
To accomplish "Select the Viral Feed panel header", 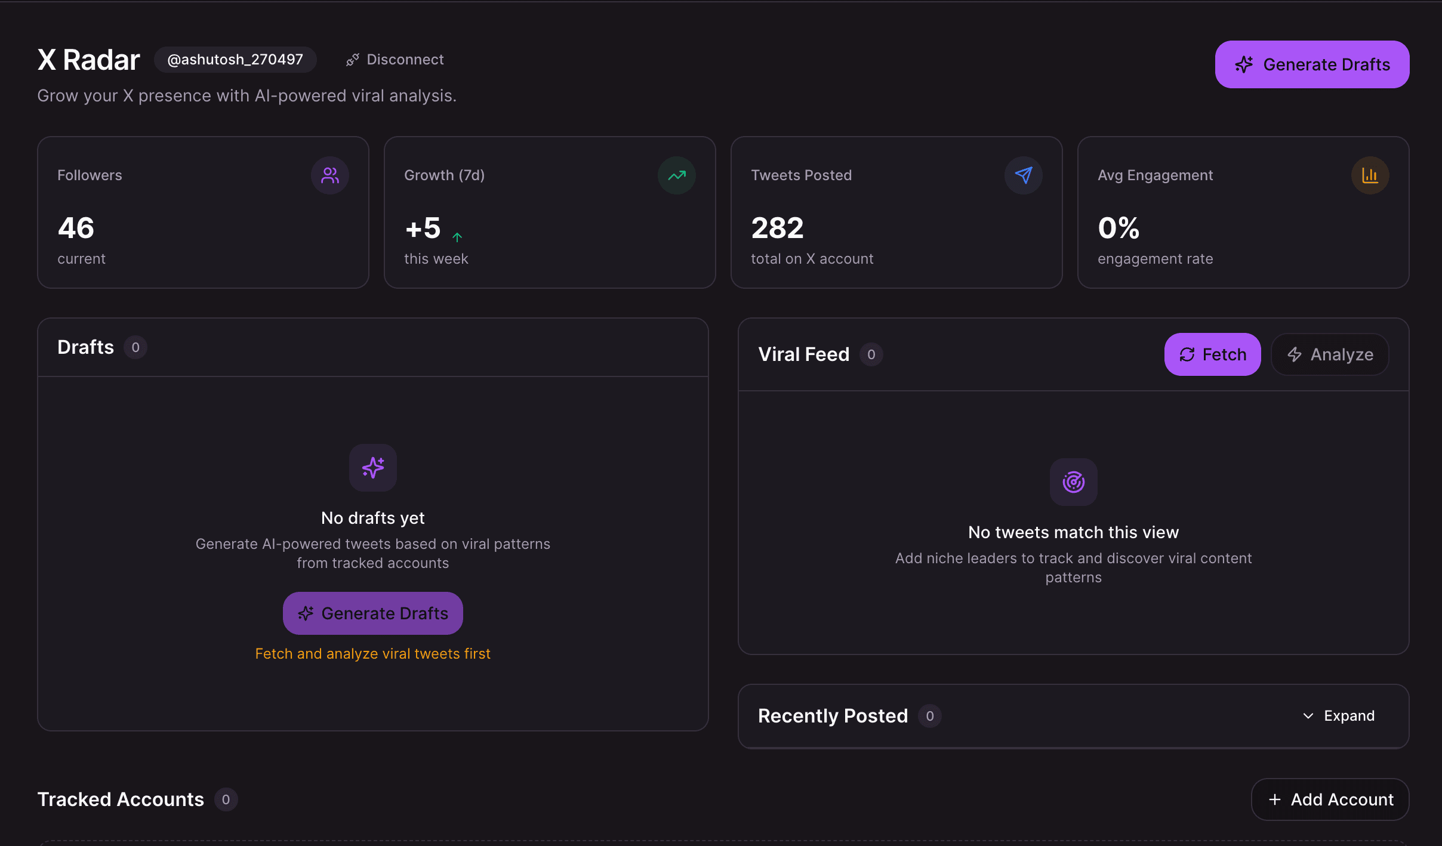I will click(803, 354).
